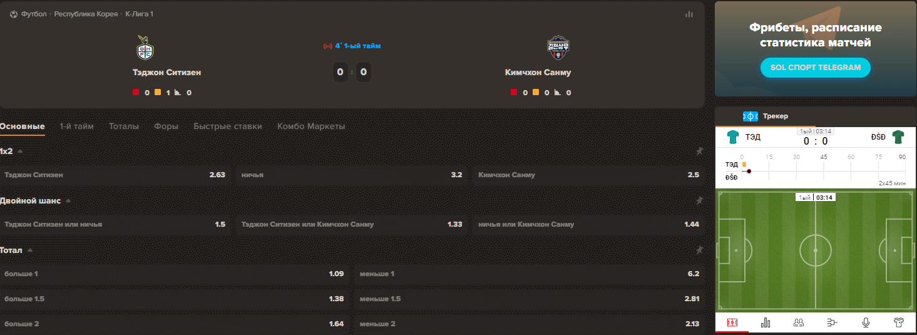Bet on Тэджон Ситизен win at 2.63

coord(115,175)
